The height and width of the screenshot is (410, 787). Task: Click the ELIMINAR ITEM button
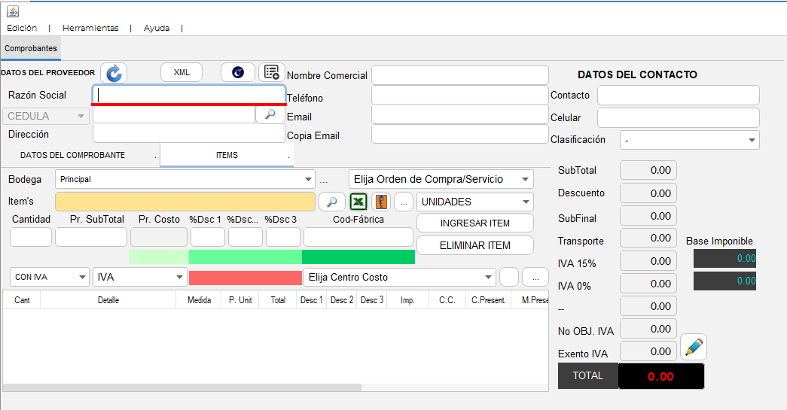coord(474,245)
